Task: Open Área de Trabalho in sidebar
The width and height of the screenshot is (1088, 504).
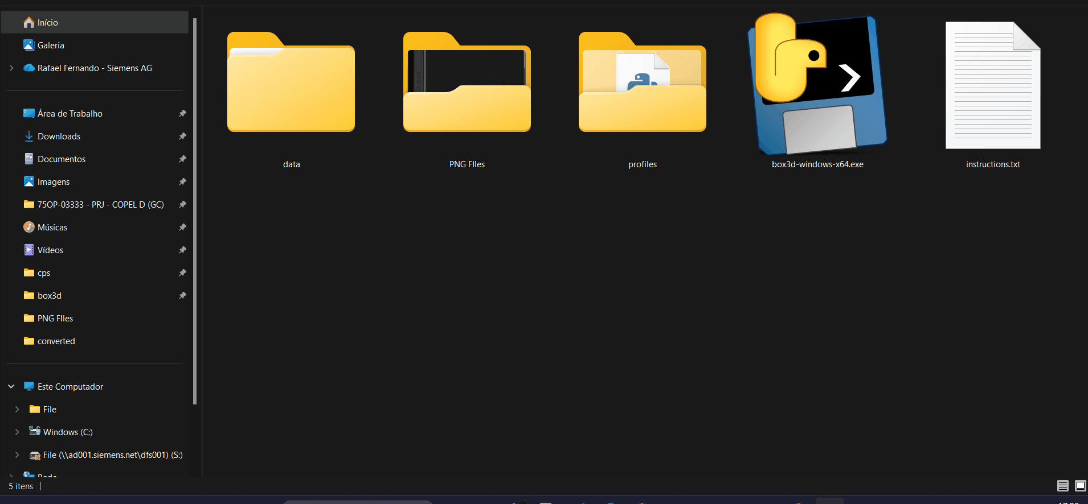Action: click(69, 114)
